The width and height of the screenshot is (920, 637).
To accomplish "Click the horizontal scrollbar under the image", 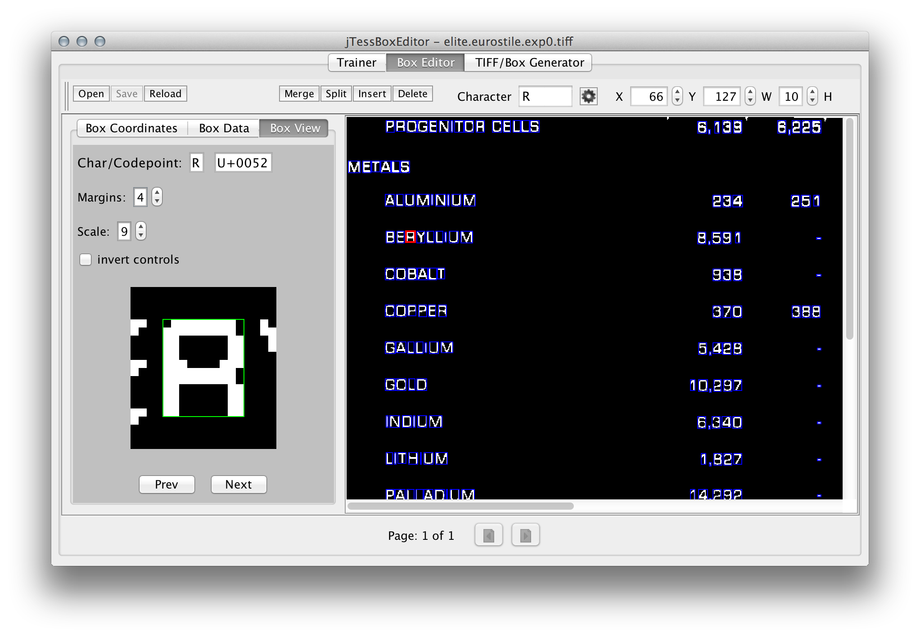I will click(x=460, y=506).
